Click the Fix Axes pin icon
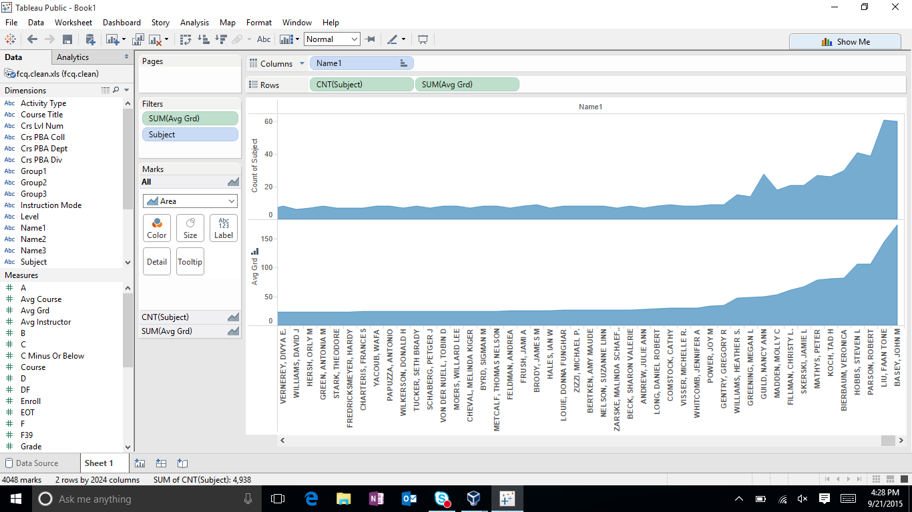 (370, 39)
